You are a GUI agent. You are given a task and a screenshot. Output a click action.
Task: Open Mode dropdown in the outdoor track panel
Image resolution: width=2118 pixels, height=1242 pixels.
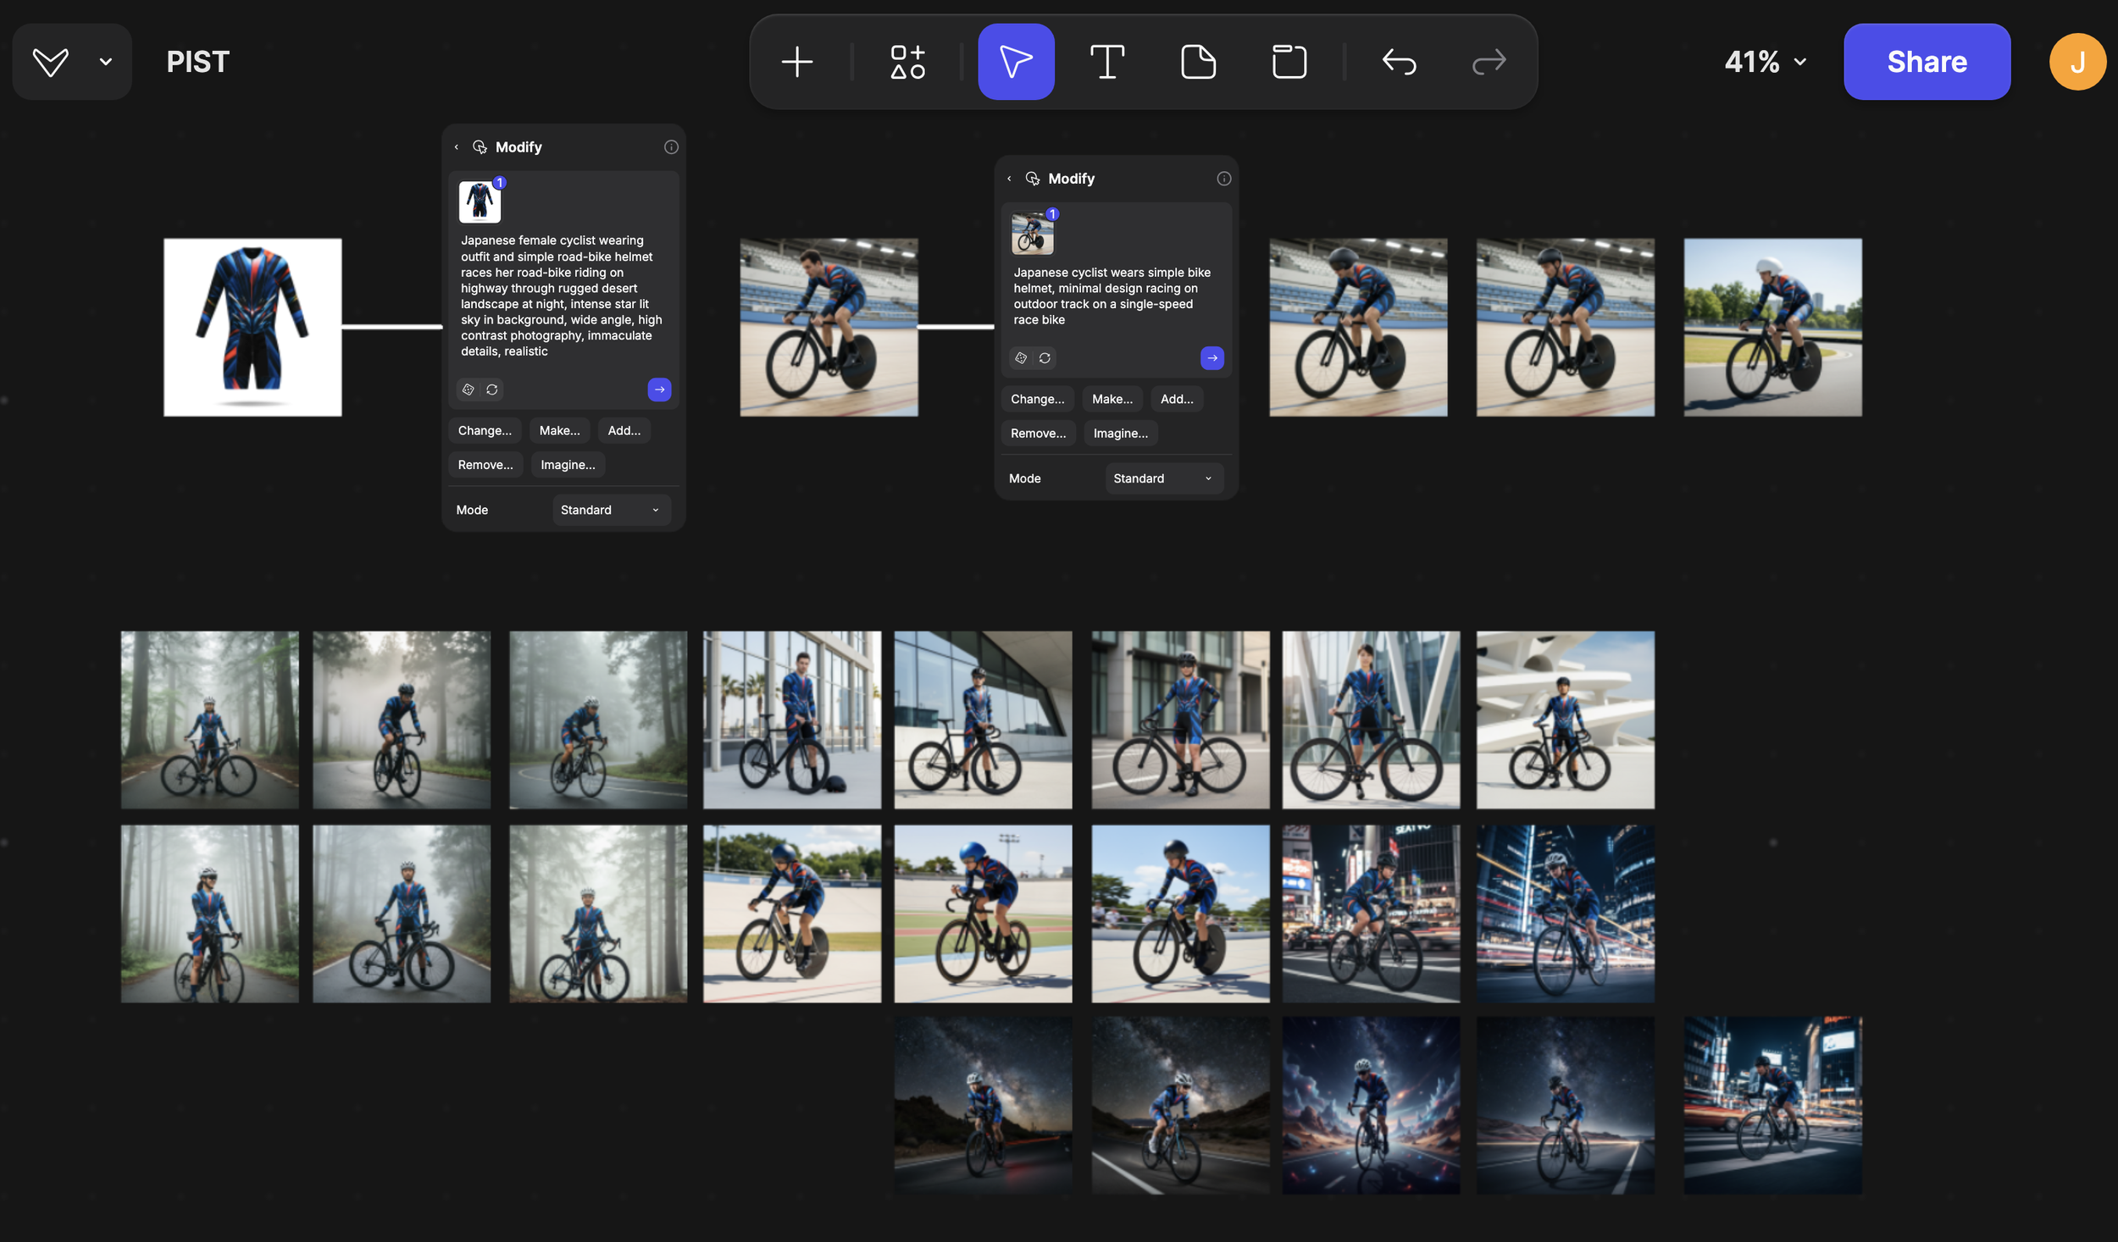coord(1165,479)
